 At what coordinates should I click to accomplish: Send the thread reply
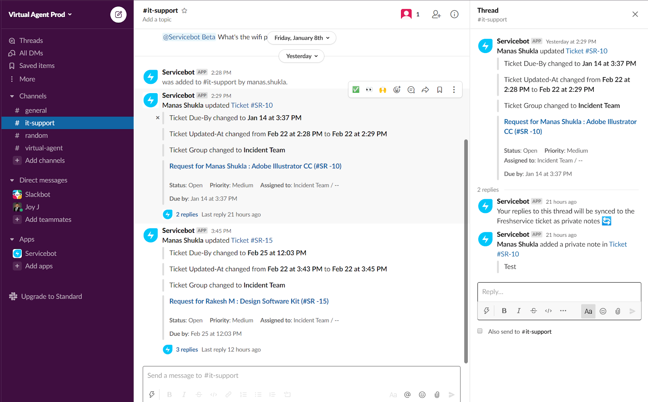coord(632,311)
